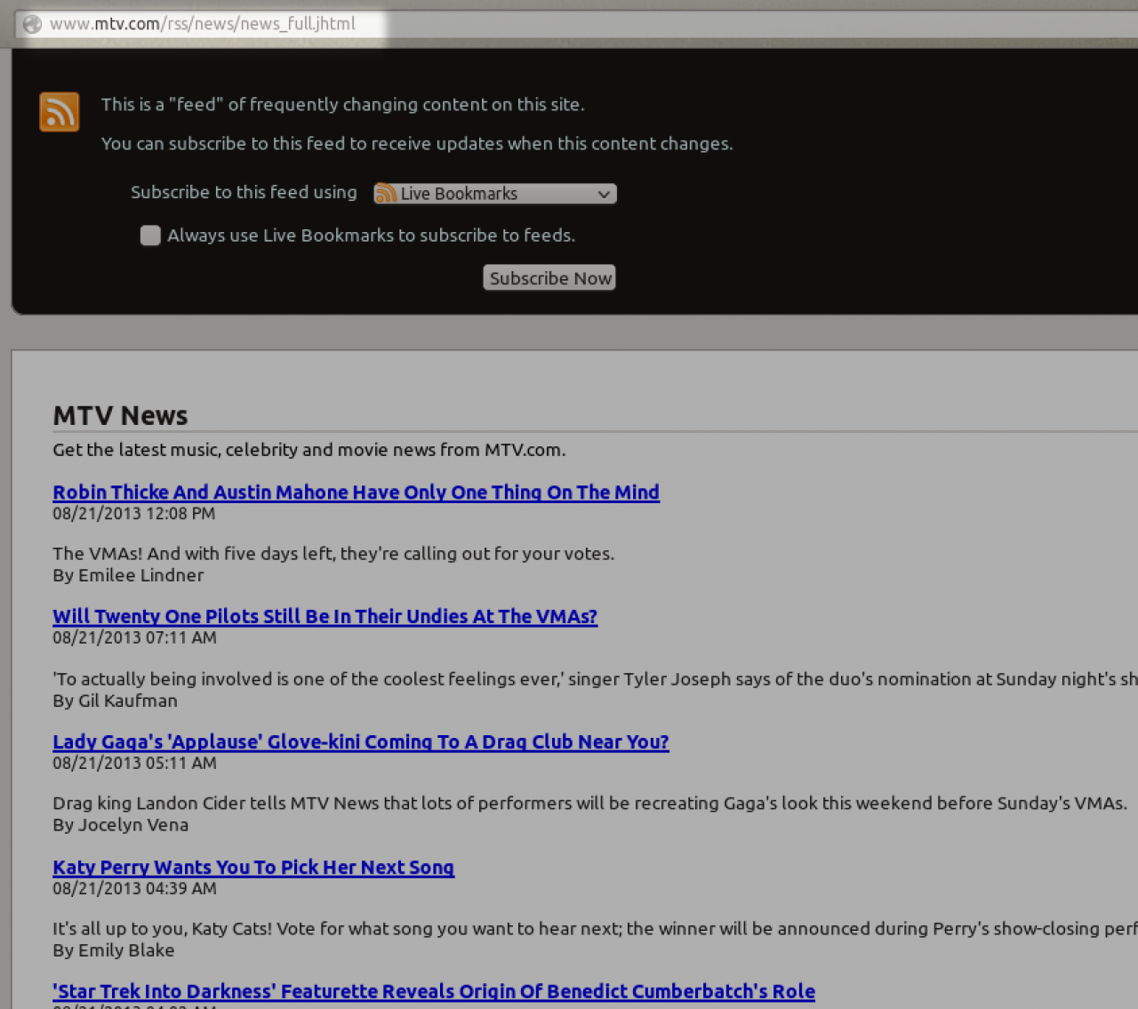Image resolution: width=1138 pixels, height=1009 pixels.
Task: Open Twenty One Pilots VMAs article link
Action: (x=325, y=617)
